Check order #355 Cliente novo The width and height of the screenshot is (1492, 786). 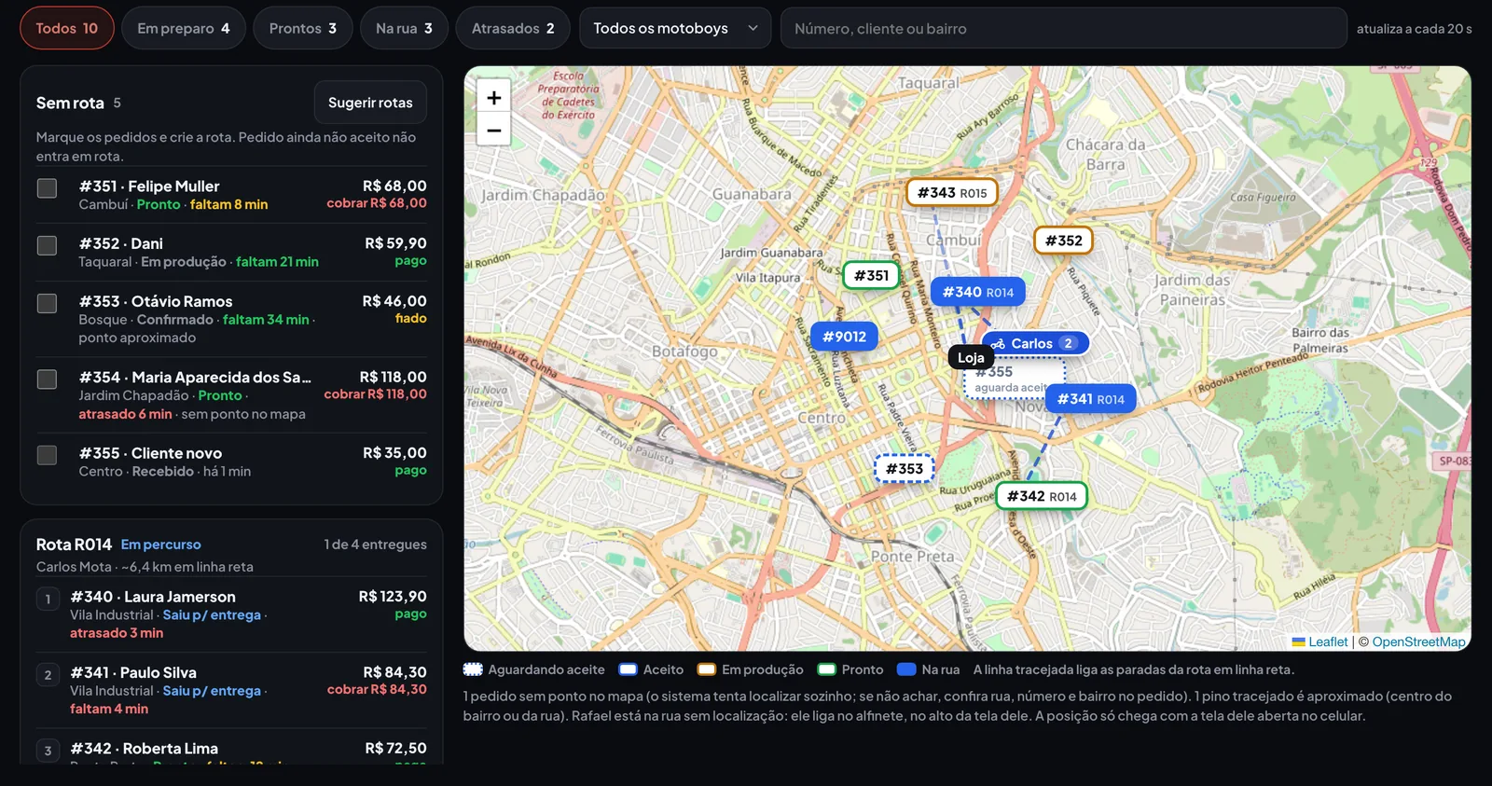point(47,455)
